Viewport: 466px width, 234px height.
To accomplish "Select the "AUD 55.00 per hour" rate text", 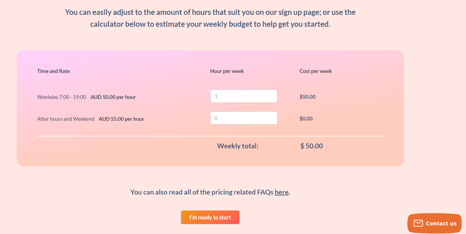I will pyautogui.click(x=121, y=119).
